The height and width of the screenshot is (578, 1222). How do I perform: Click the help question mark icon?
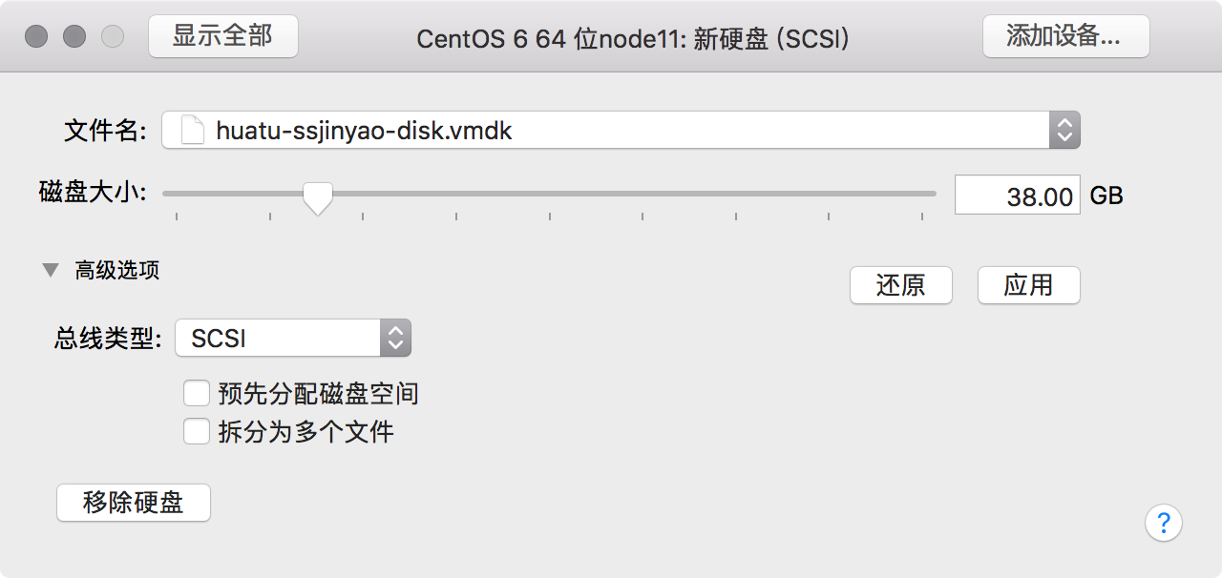click(x=1163, y=523)
